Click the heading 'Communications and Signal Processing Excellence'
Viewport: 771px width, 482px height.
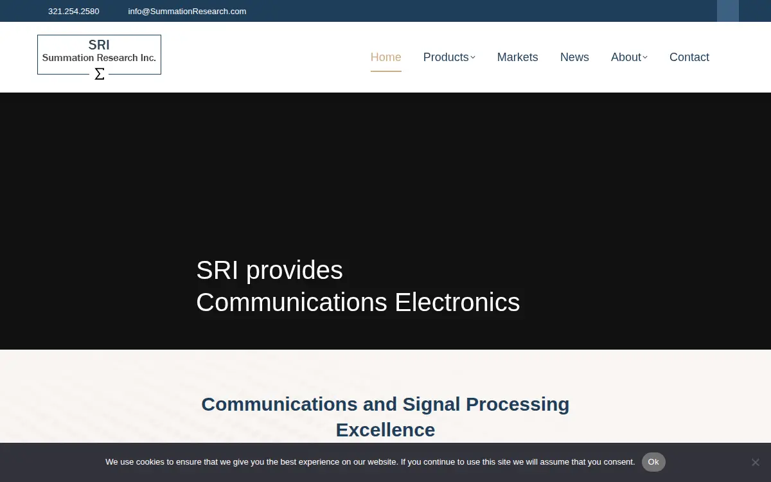coord(385,416)
